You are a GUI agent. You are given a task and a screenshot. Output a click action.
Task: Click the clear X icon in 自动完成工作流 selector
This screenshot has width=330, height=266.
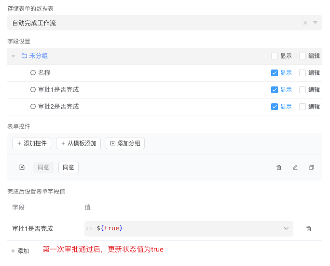305,23
